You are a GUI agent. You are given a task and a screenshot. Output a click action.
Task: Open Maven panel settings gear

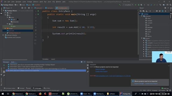[165, 8]
